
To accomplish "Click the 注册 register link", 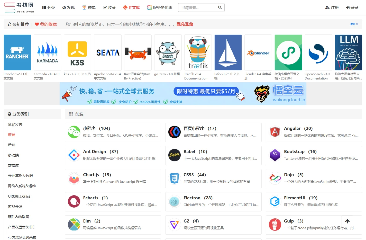I will [332, 8].
